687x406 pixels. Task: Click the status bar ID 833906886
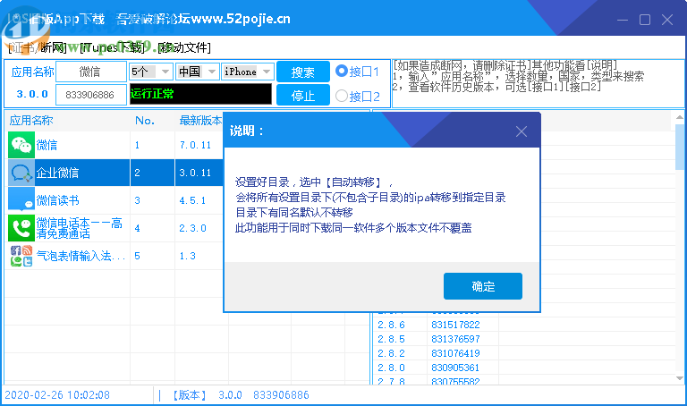pos(281,395)
